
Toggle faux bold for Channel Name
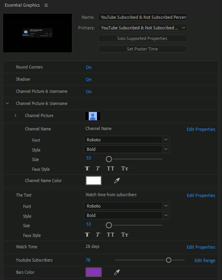pyautogui.click(x=87, y=169)
